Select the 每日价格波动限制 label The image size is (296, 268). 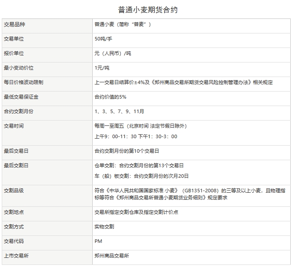click(23, 82)
